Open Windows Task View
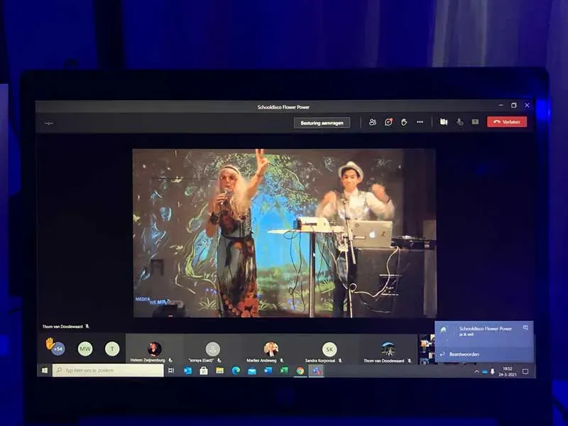This screenshot has width=568, height=426. tap(171, 371)
